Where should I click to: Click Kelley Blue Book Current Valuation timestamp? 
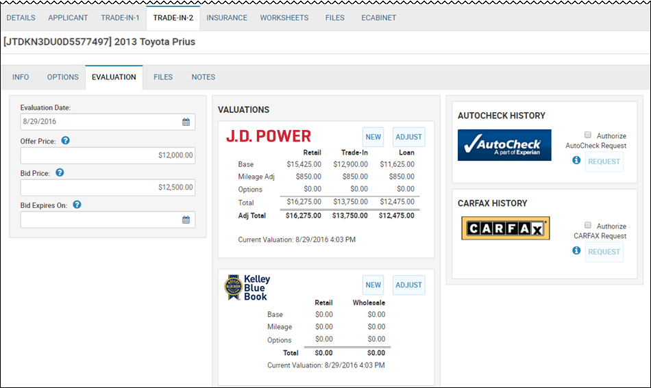(x=326, y=365)
